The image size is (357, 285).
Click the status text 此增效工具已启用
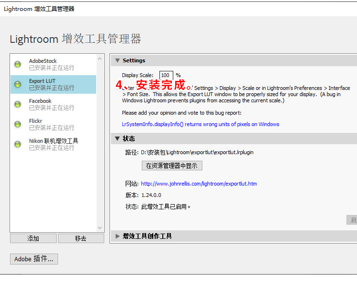[x=166, y=206]
